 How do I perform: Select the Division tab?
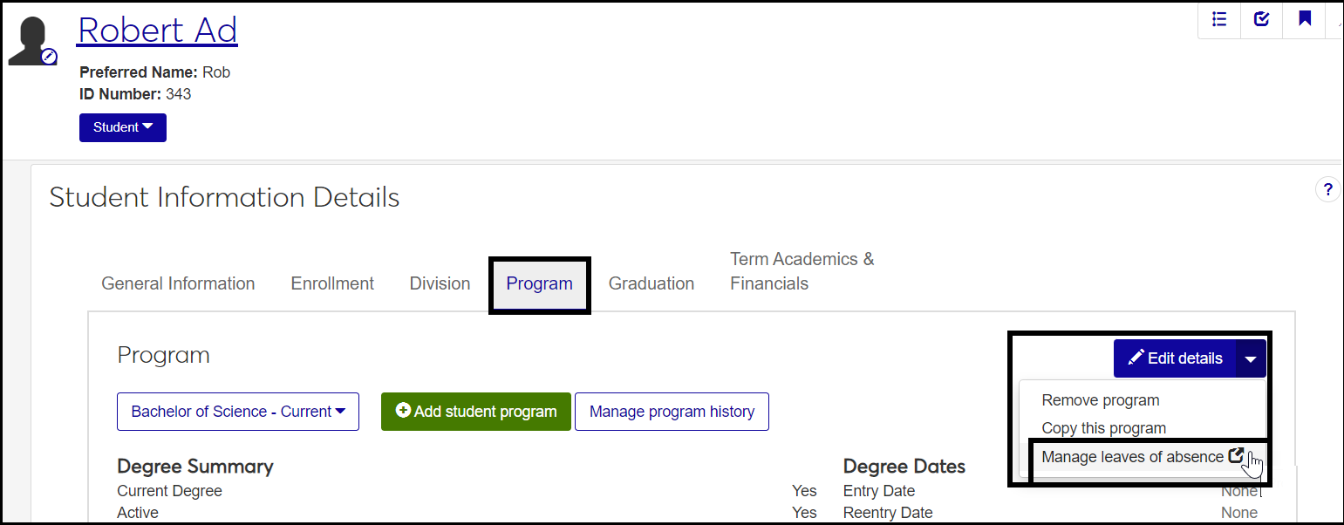tap(440, 283)
